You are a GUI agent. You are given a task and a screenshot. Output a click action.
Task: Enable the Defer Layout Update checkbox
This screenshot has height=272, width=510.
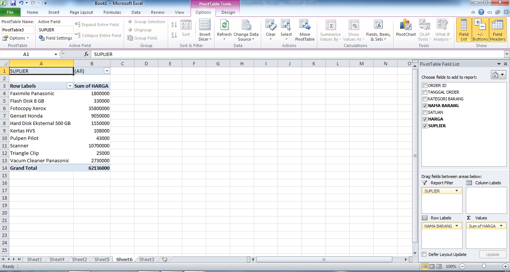[424, 254]
